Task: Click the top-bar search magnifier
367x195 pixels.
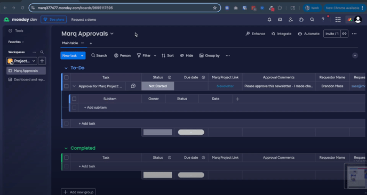Action: (312, 20)
